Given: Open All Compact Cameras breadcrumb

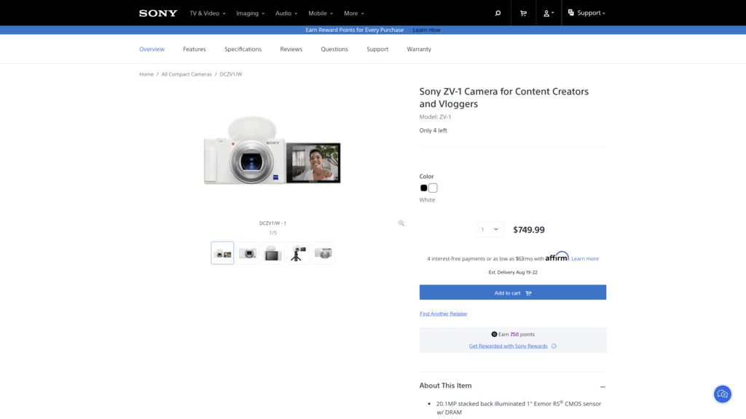Looking at the screenshot, I should point(186,74).
